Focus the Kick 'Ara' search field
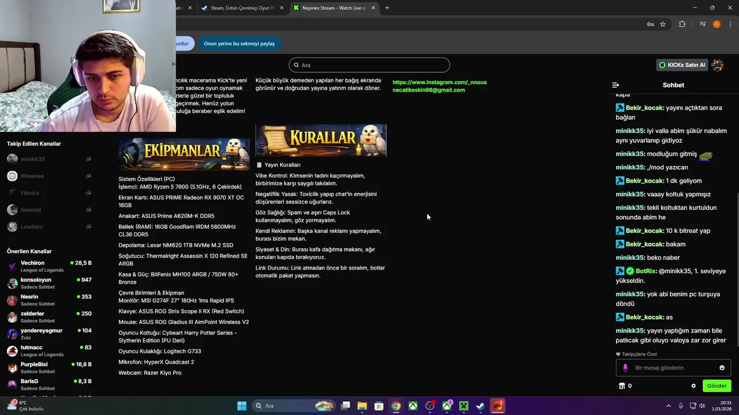The width and height of the screenshot is (739, 415). [369, 65]
